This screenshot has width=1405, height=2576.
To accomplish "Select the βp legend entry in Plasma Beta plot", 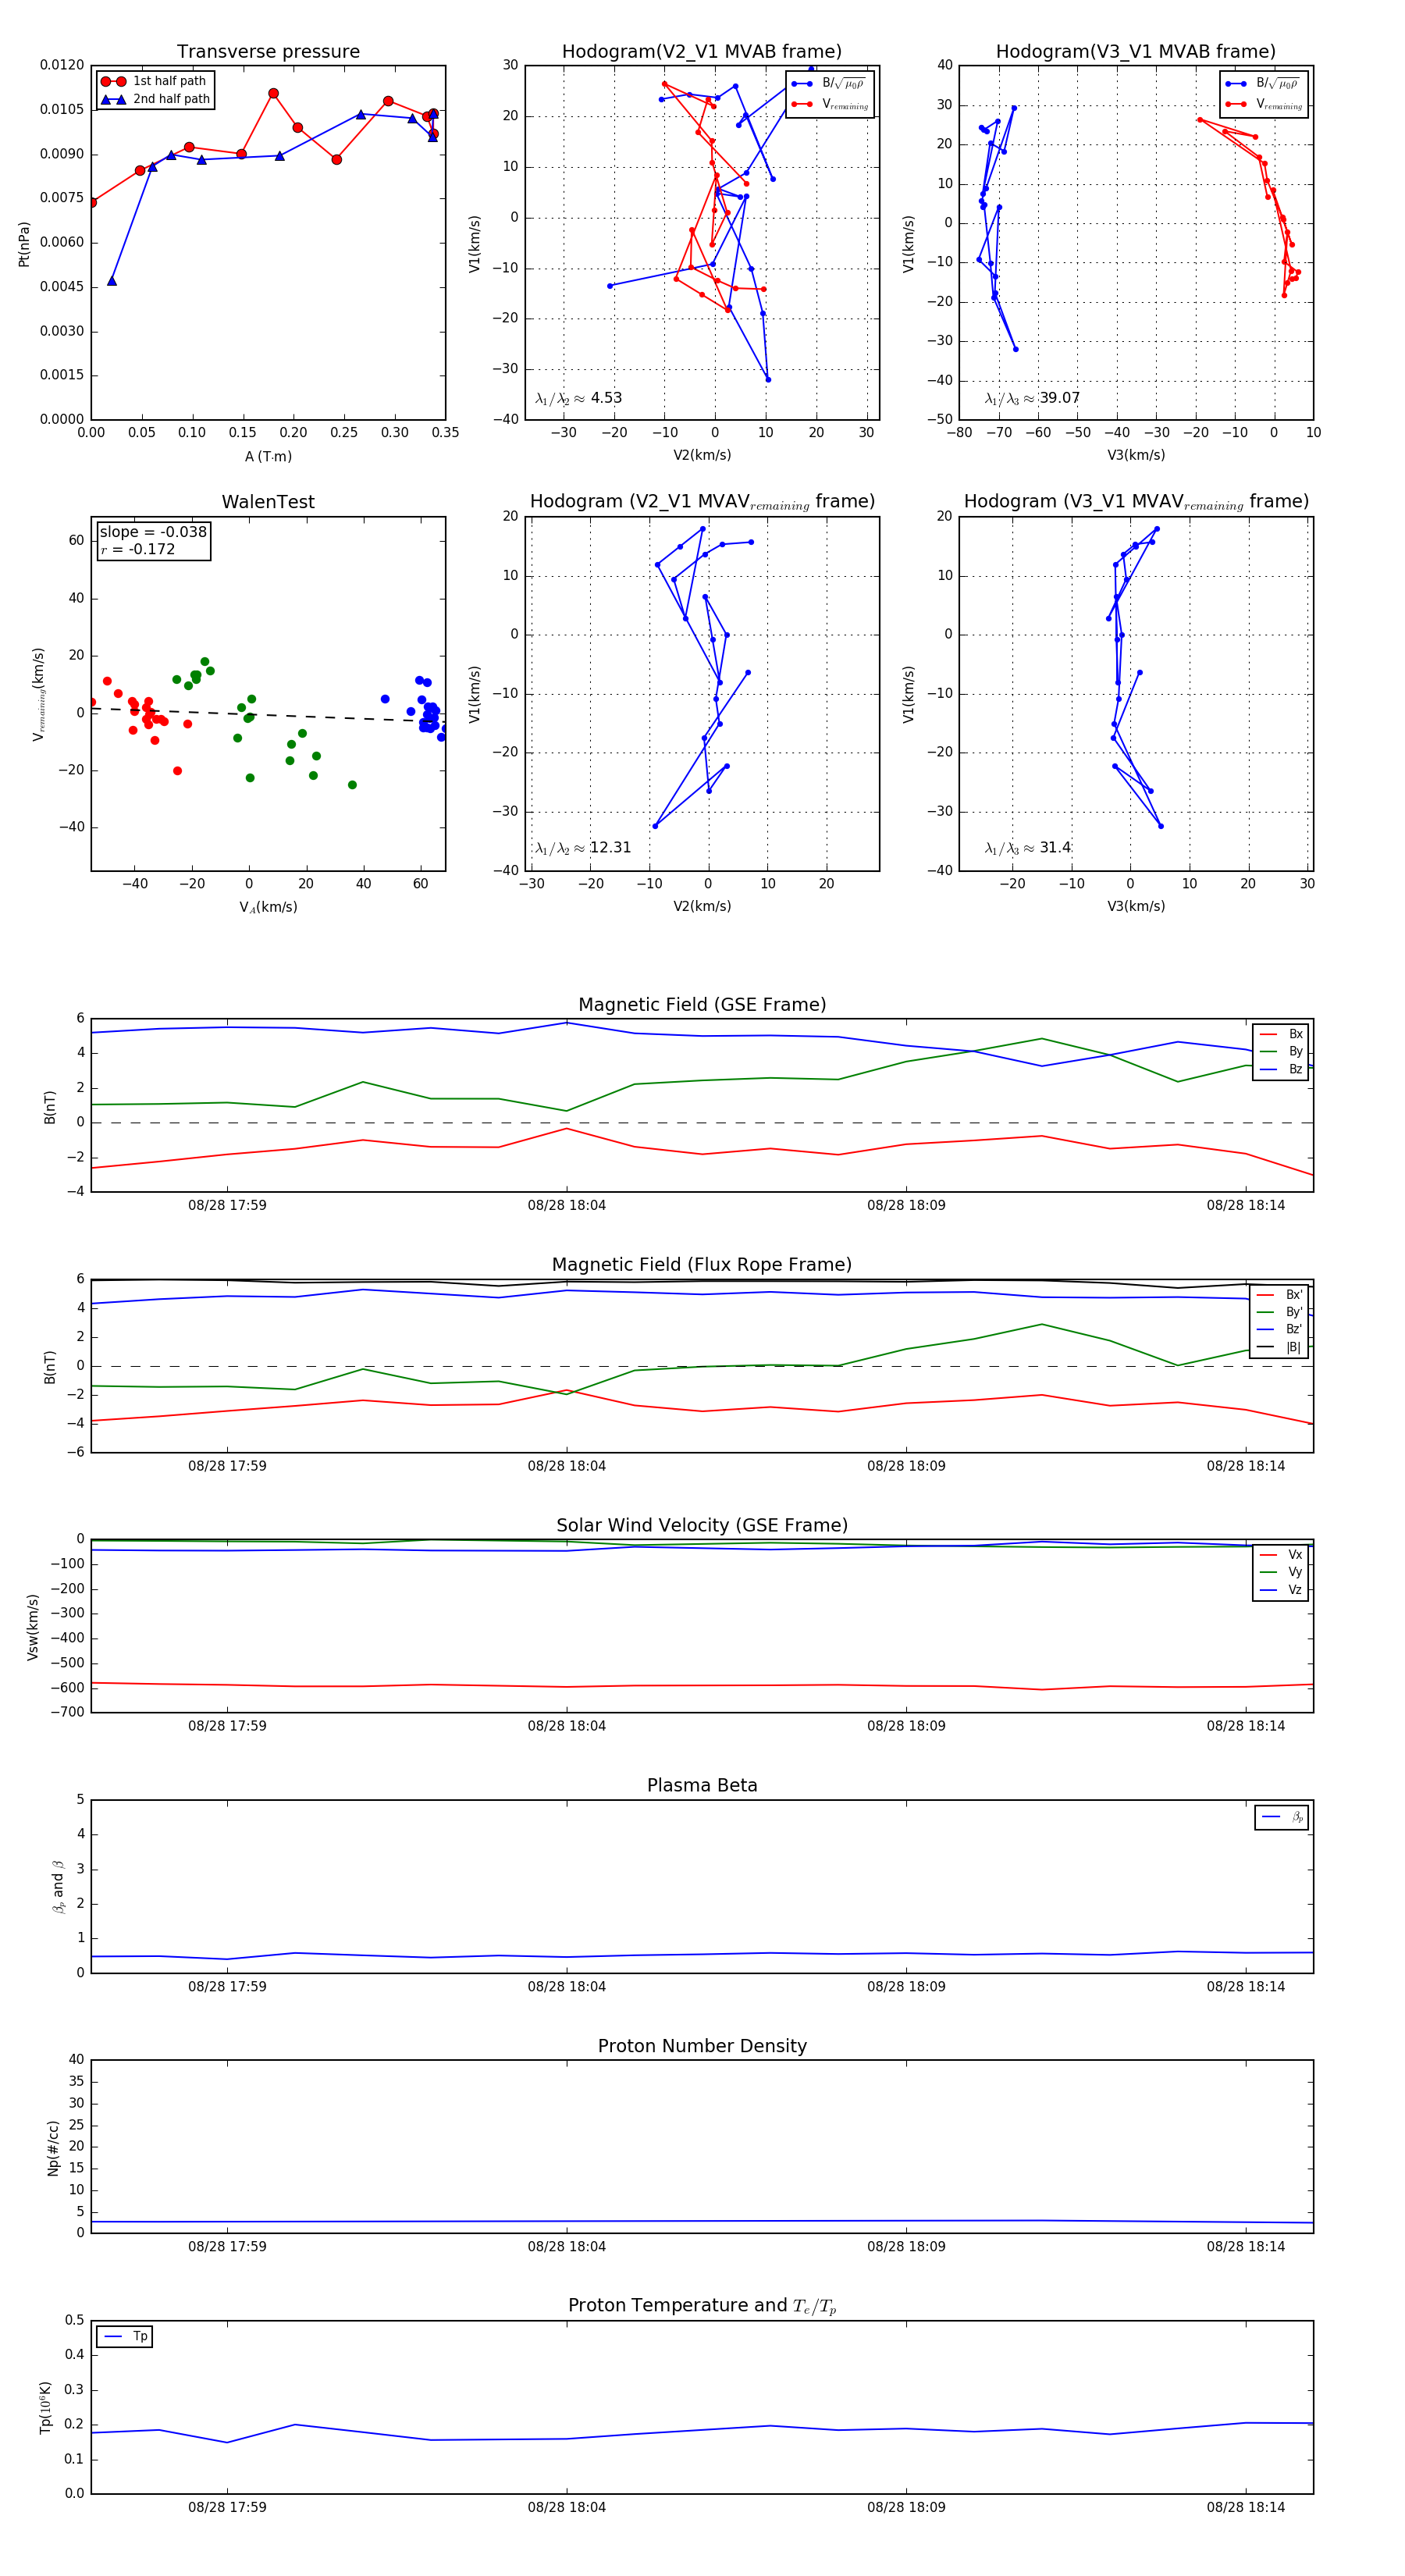I will tap(1282, 1817).
